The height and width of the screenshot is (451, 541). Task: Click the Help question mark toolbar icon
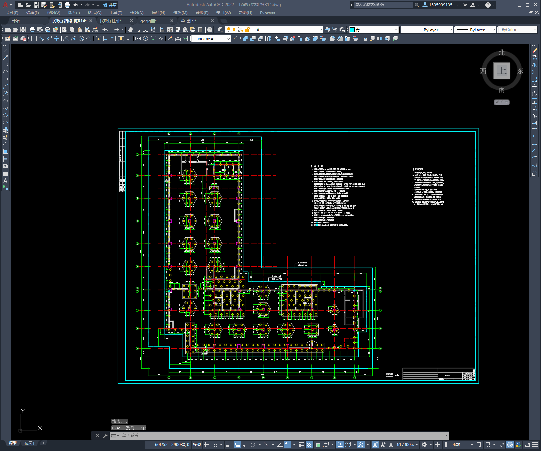(x=210, y=30)
